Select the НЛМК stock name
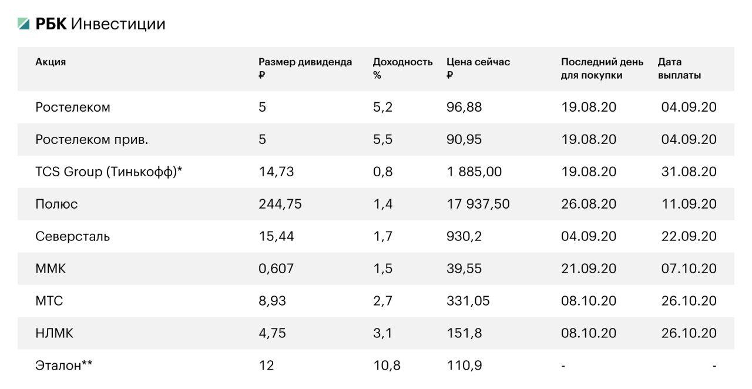 pos(54,334)
